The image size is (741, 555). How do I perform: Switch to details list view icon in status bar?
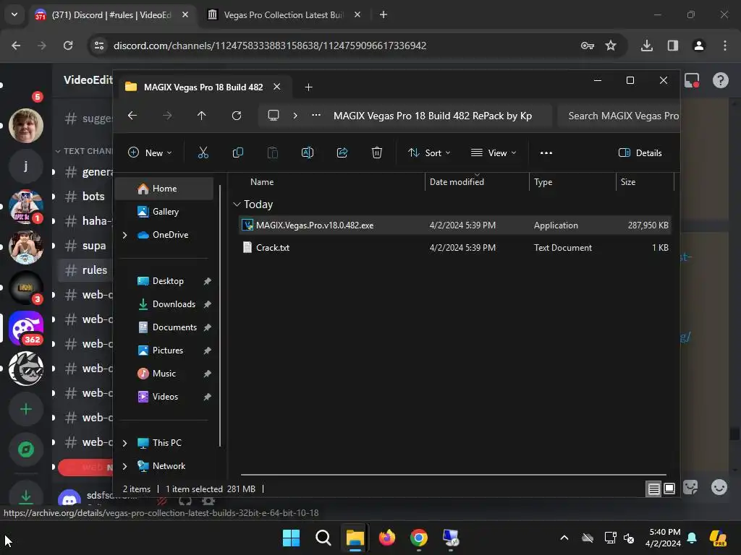[653, 489]
